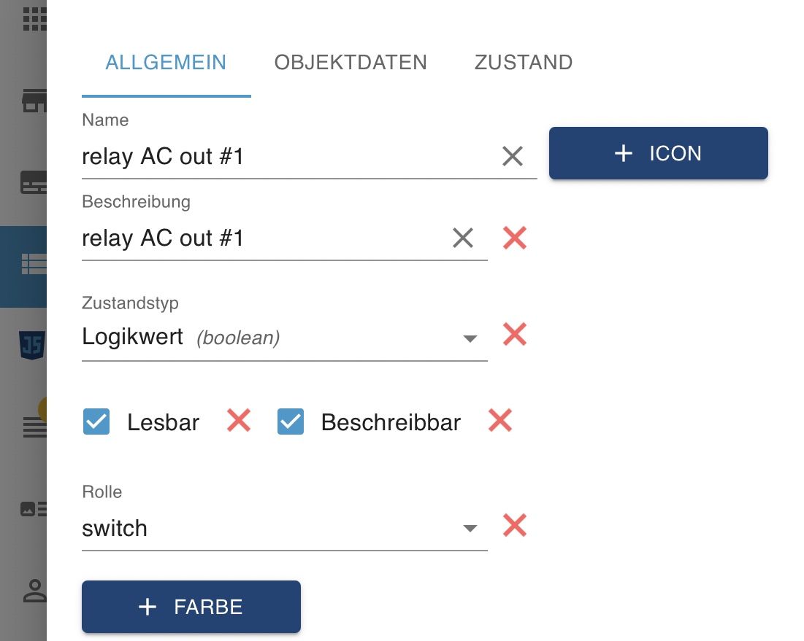This screenshot has height=641, width=804.
Task: Click the user person icon in sidebar
Action: [x=34, y=591]
